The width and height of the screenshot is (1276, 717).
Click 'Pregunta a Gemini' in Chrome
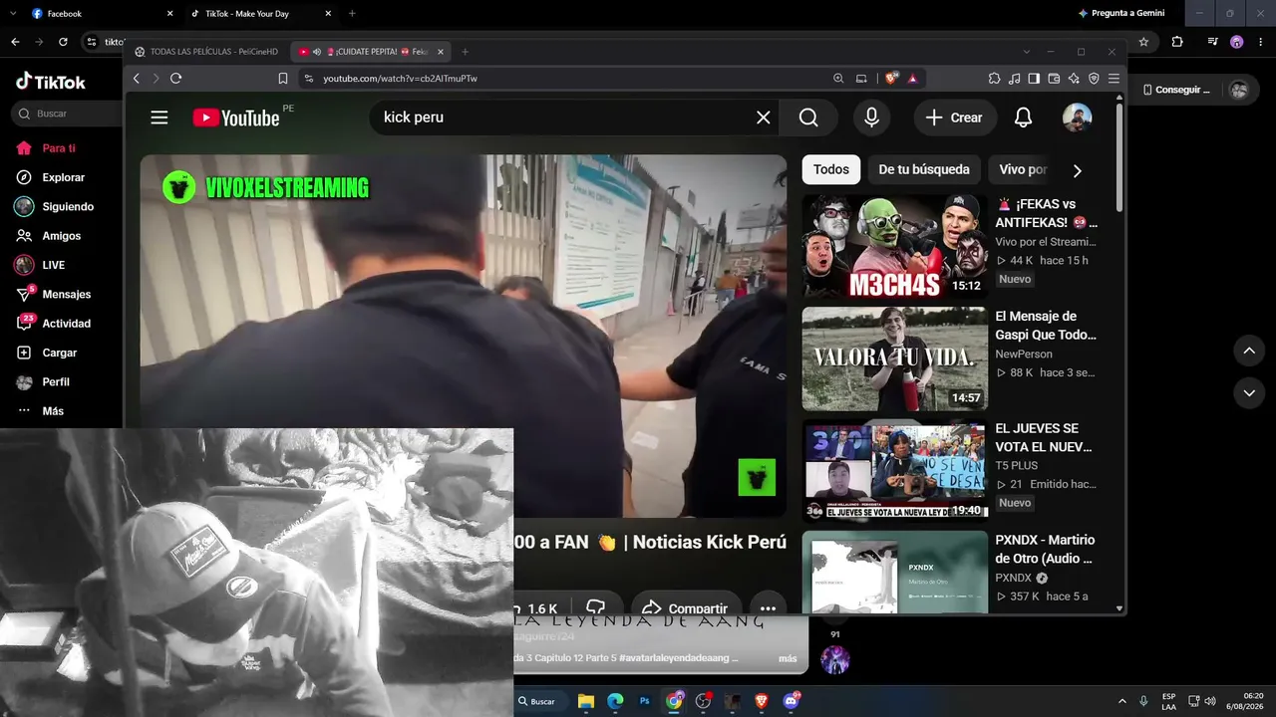pyautogui.click(x=1121, y=14)
